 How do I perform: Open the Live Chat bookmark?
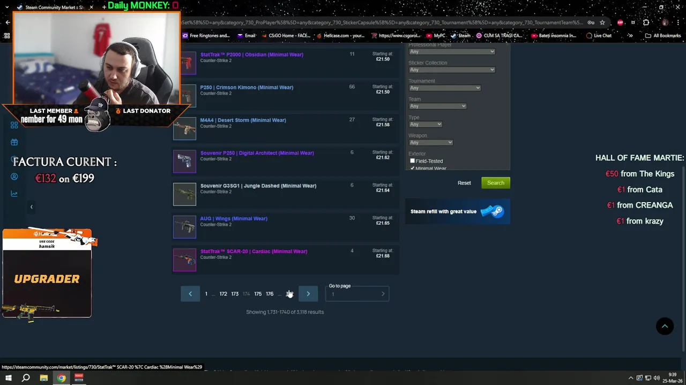[x=599, y=36]
